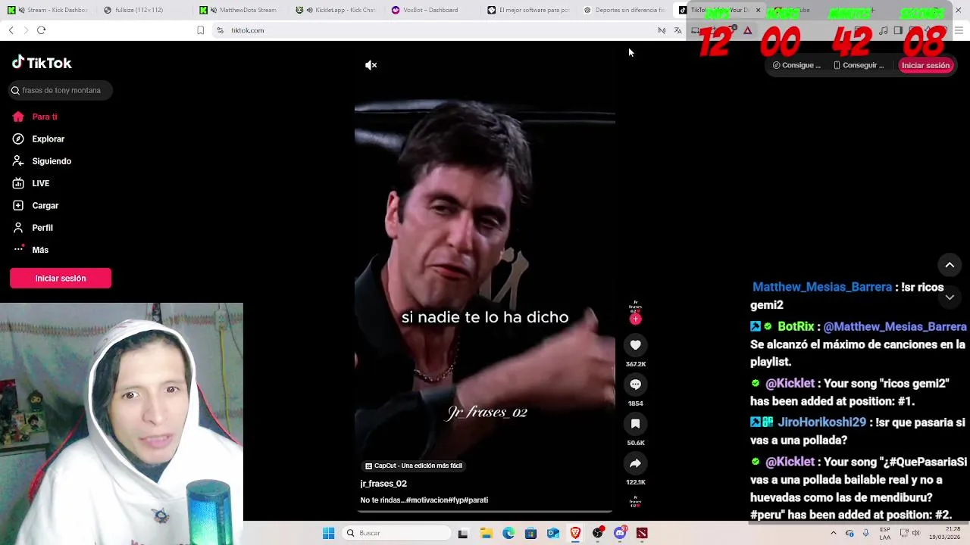Open Discord taskbar icon
The height and width of the screenshot is (545, 970).
(x=620, y=533)
